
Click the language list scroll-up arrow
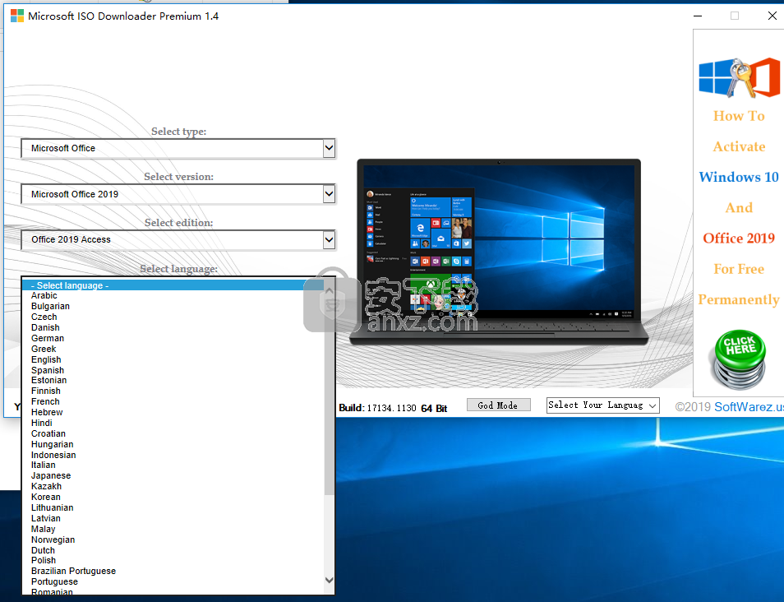coord(329,291)
